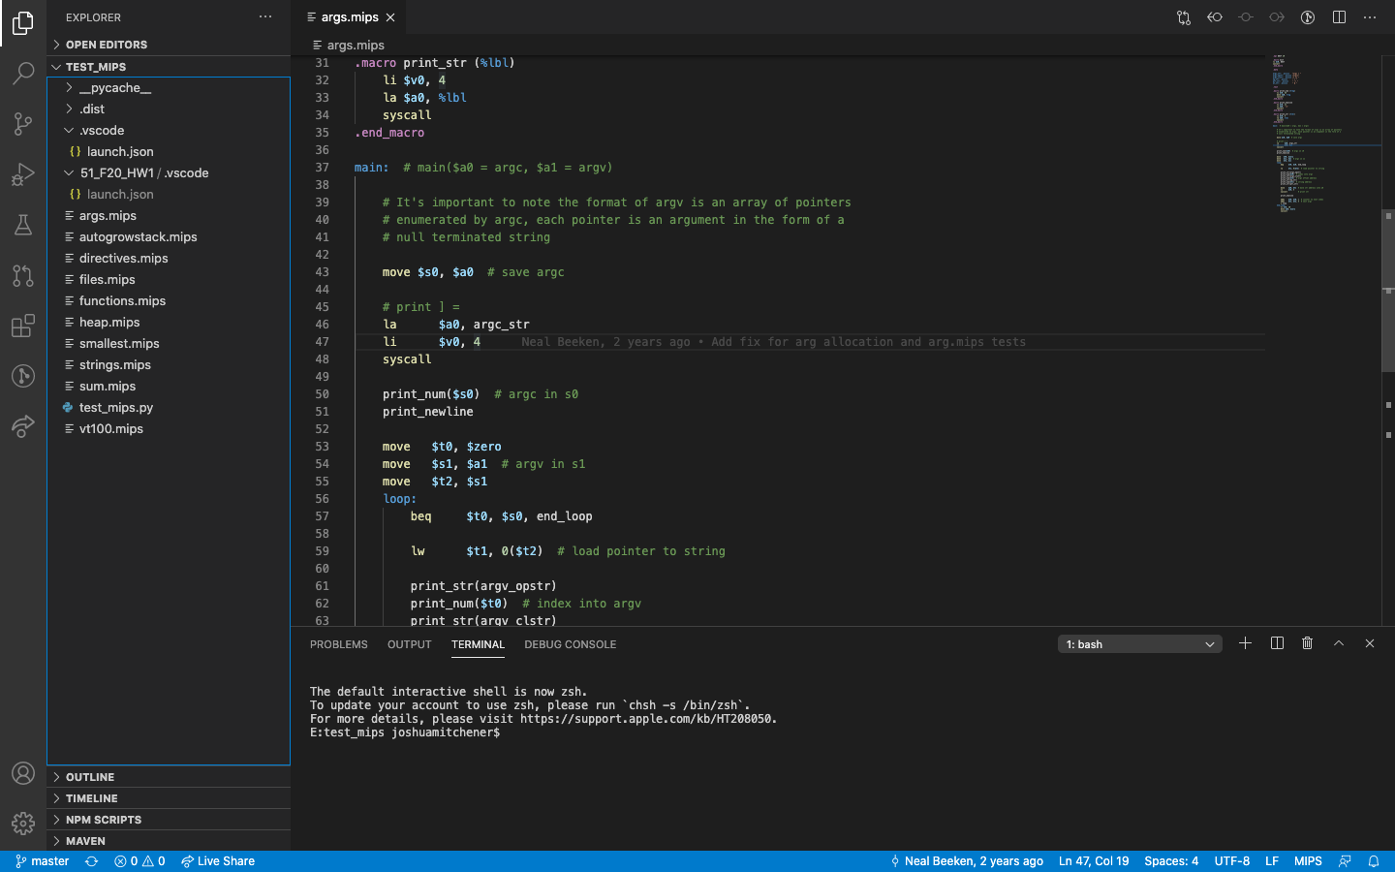Open the terminal selector dropdown '1: bash'
1395x872 pixels.
tap(1140, 644)
